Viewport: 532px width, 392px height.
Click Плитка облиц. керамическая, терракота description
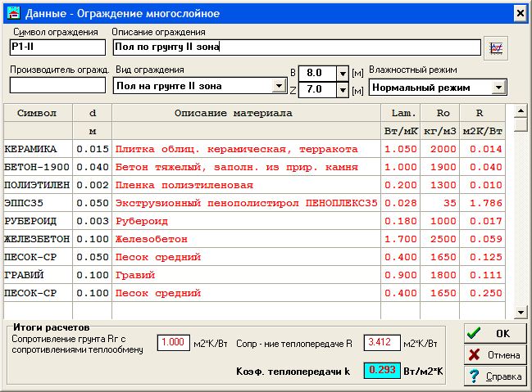(x=246, y=149)
